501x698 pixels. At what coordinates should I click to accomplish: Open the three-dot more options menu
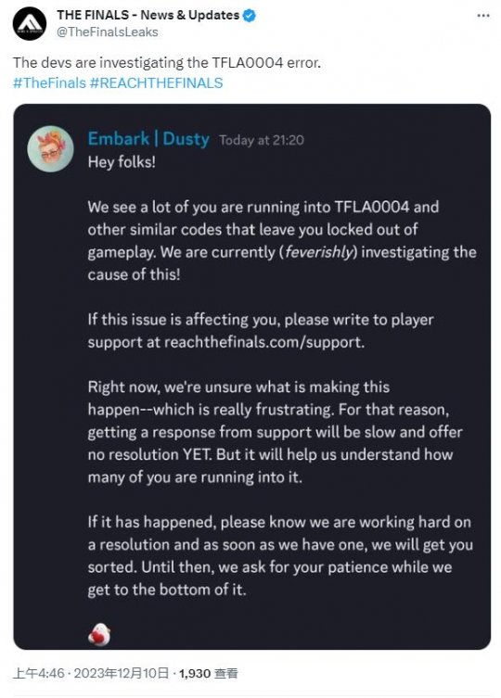coord(483,16)
